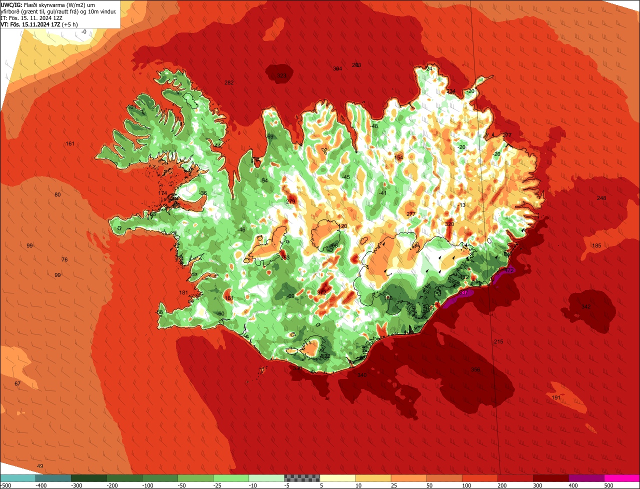
Task: Click the 154 value in northern Iceland
Action: (x=398, y=157)
